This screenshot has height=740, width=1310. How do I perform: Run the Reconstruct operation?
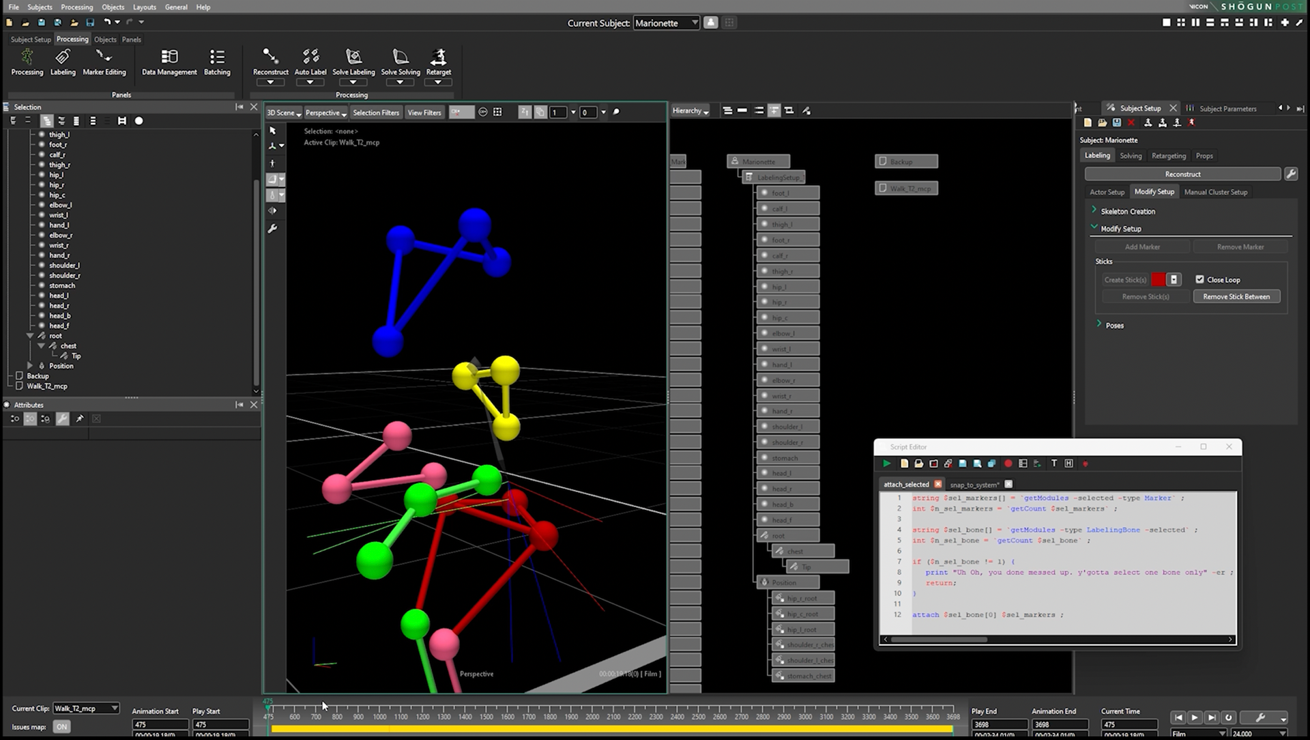270,61
